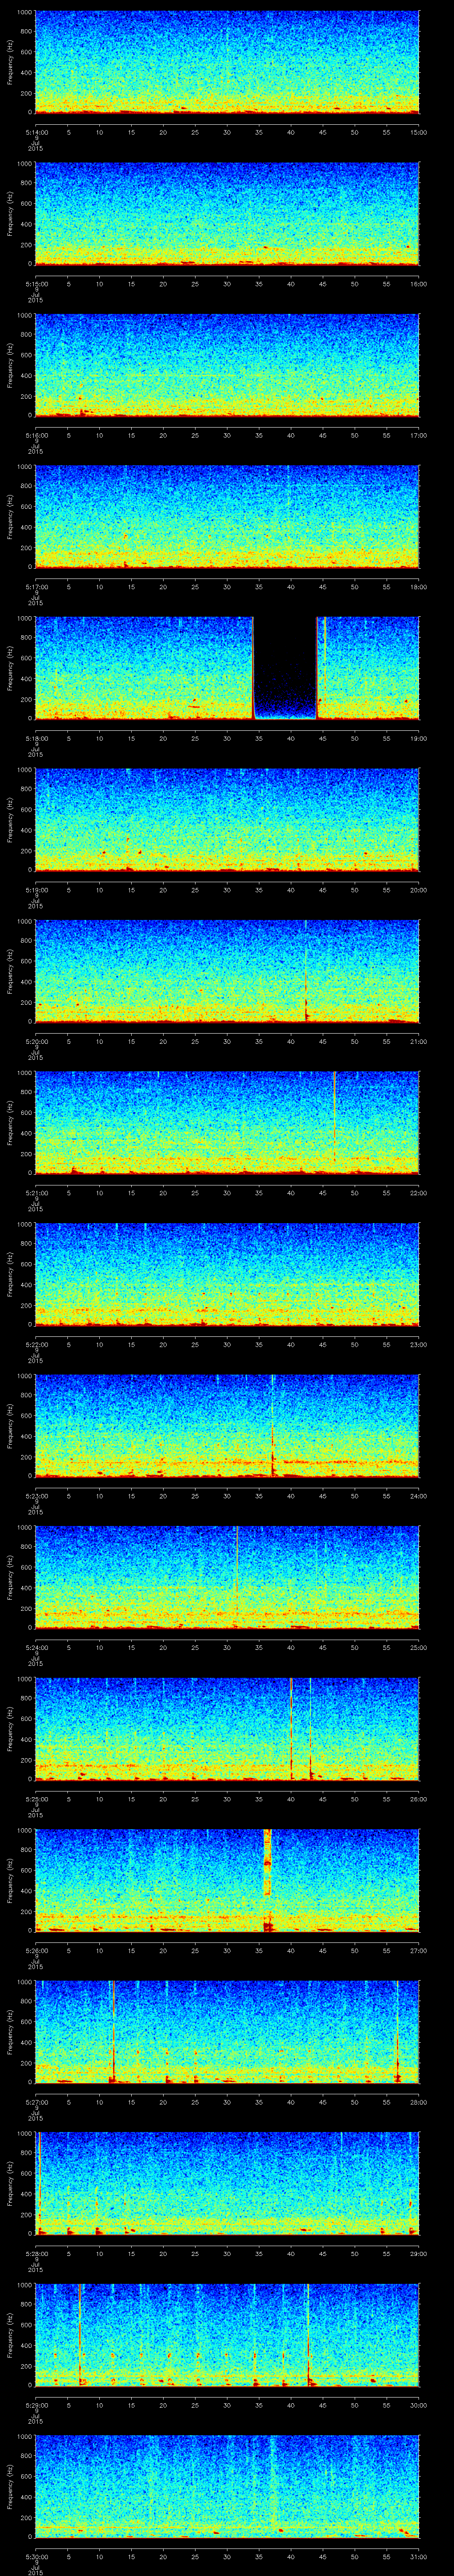Select the 5:16:00 start time label

[36, 435]
